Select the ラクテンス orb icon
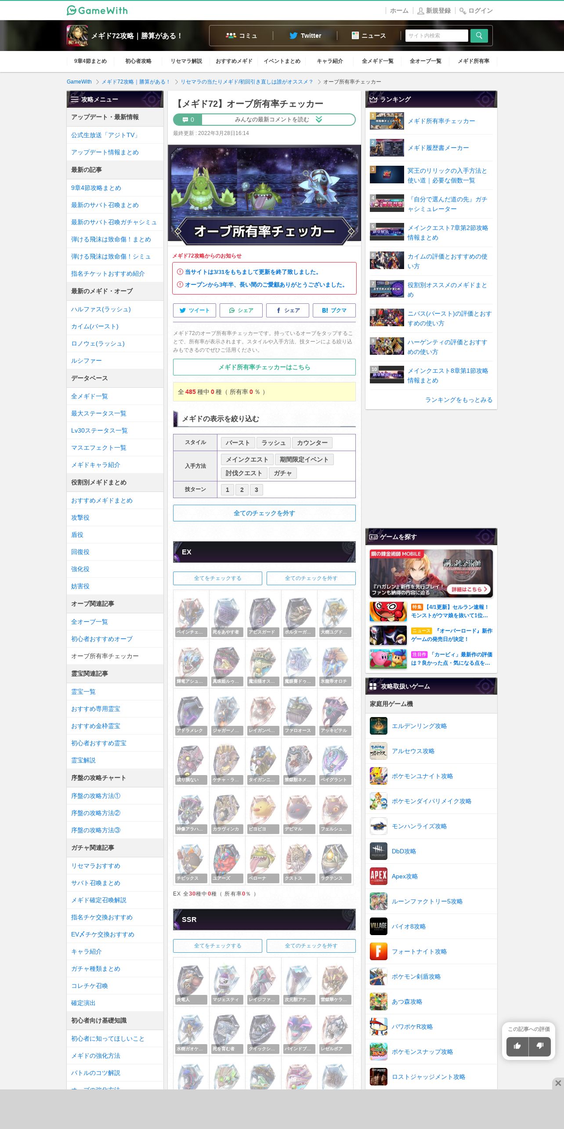This screenshot has width=564, height=1129. [x=335, y=860]
